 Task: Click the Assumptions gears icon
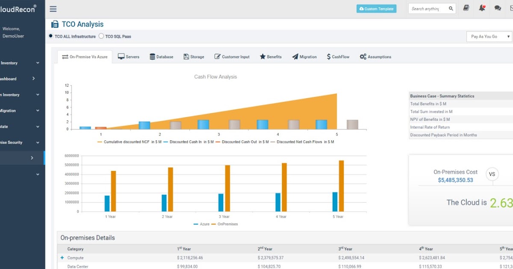click(362, 56)
